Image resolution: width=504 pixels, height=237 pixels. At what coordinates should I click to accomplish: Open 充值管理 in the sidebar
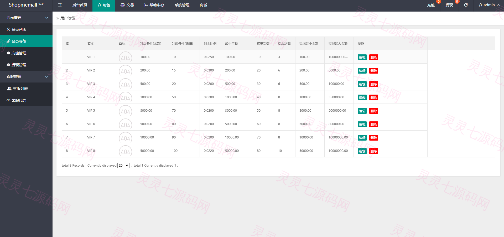click(x=26, y=53)
